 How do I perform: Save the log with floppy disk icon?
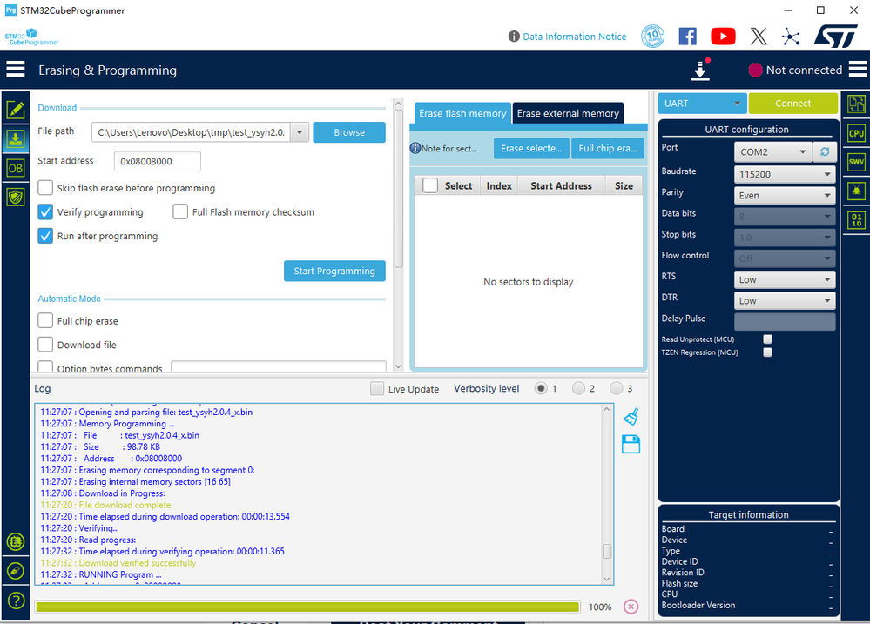(631, 445)
